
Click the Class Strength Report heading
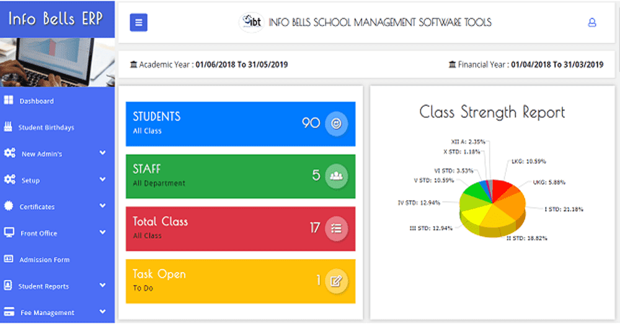click(x=492, y=112)
